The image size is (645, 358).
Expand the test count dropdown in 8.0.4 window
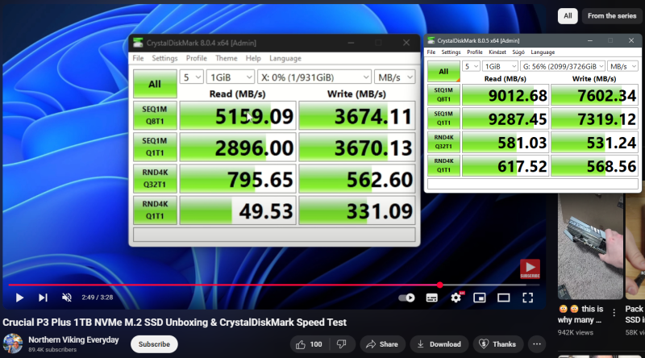coord(192,77)
